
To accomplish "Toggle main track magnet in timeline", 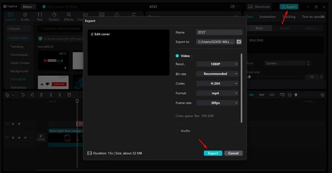I will coord(251,95).
